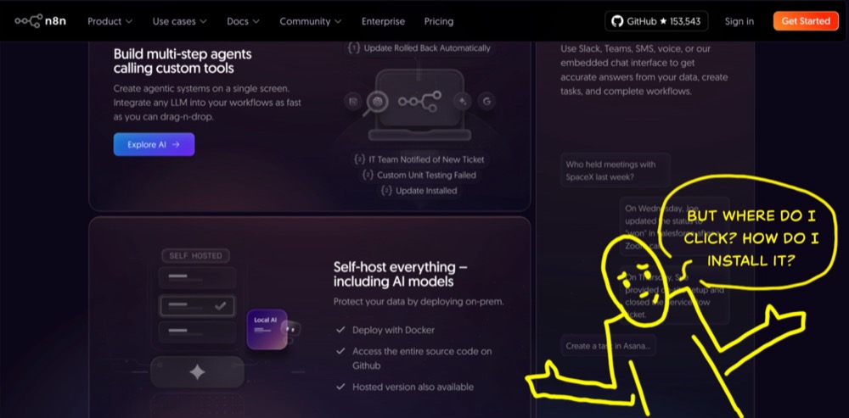Image resolution: width=849 pixels, height=418 pixels.
Task: Go to the Pricing page
Action: [439, 21]
